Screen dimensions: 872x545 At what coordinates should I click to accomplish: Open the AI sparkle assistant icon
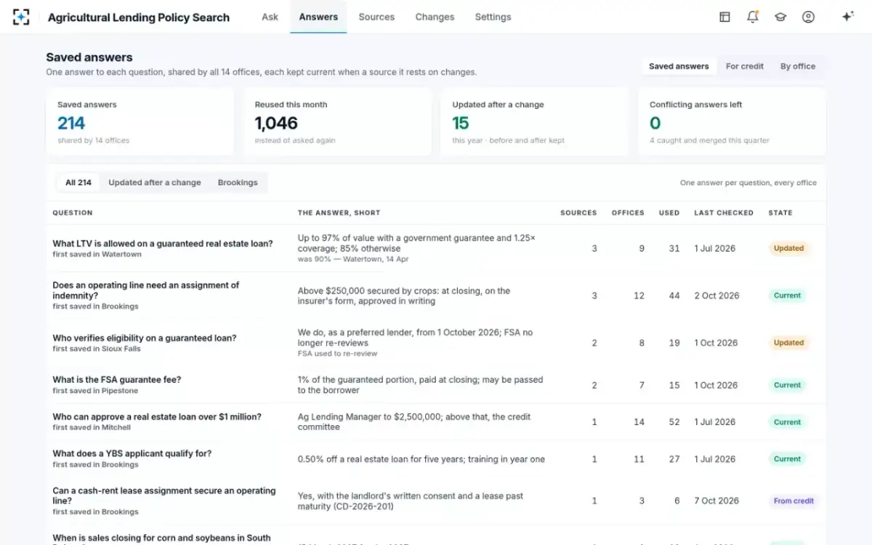(x=847, y=17)
